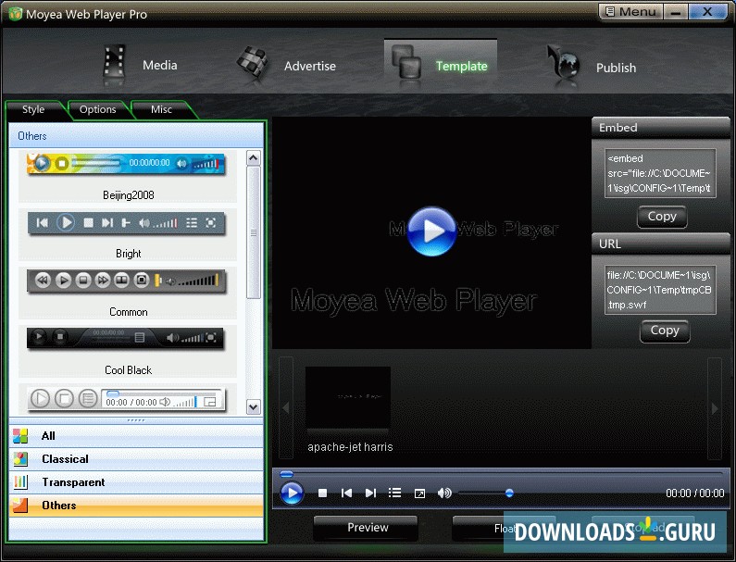Click the Classical category icon
Viewport: 736px width, 562px height.
(x=20, y=458)
